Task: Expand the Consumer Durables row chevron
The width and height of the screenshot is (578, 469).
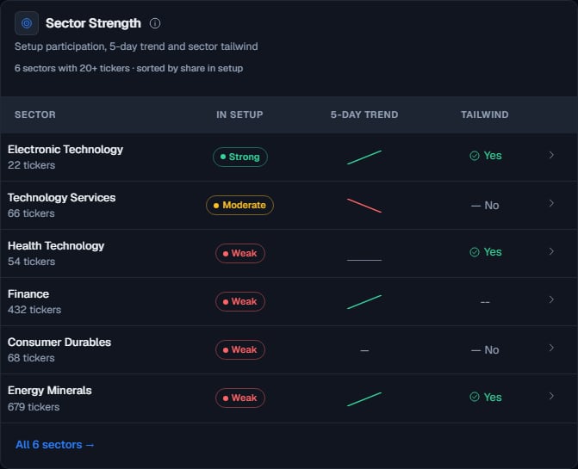Action: point(551,348)
